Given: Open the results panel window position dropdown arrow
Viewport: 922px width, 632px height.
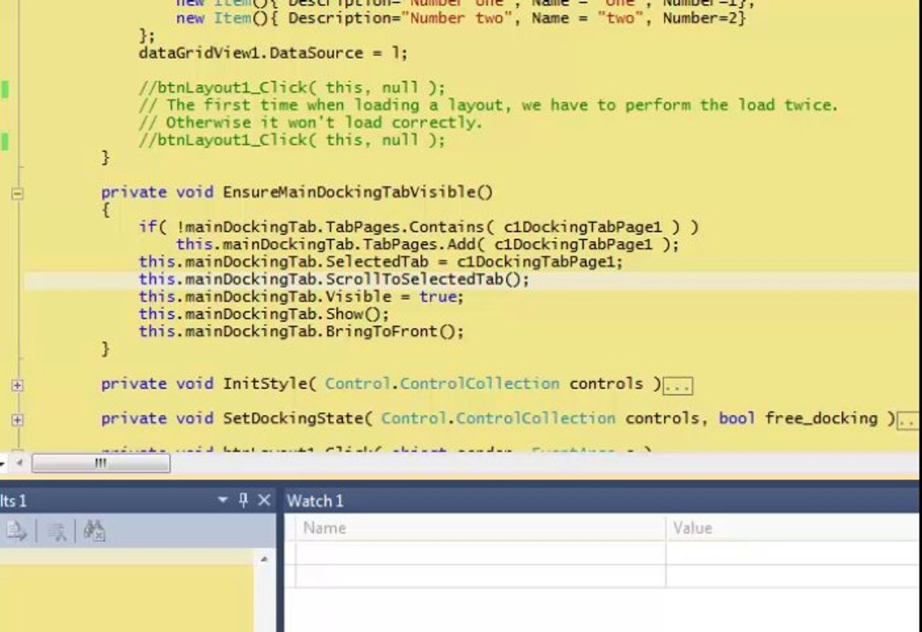Looking at the screenshot, I should pos(223,500).
